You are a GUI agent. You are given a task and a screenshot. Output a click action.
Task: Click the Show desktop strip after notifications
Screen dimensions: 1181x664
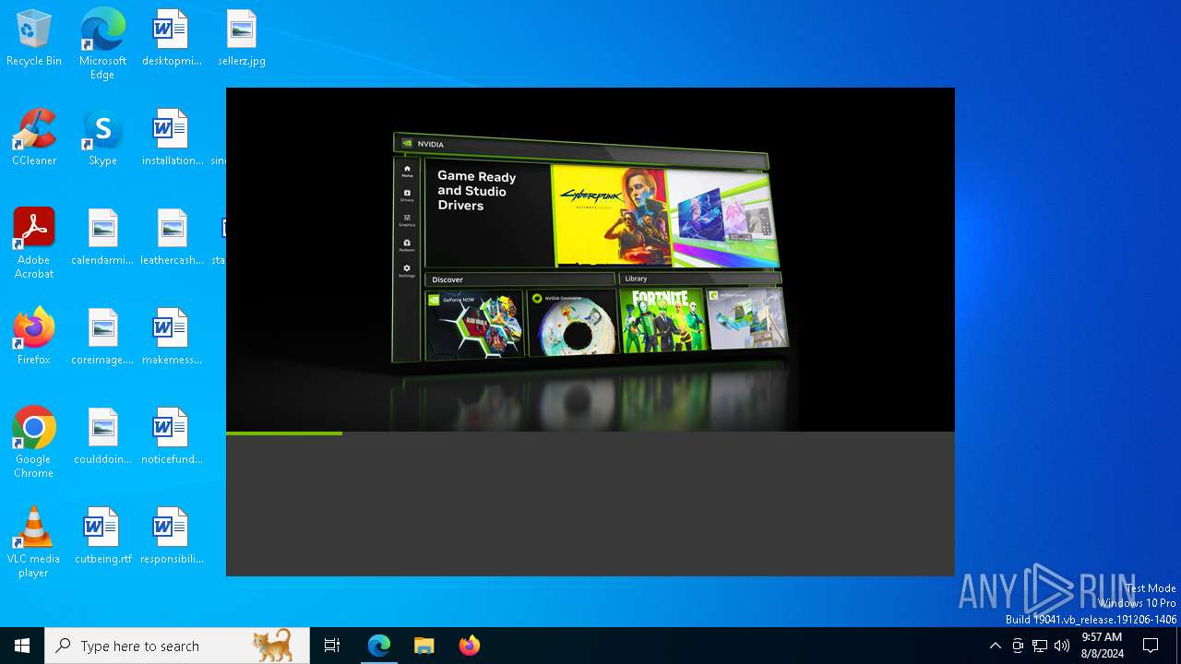click(1178, 646)
